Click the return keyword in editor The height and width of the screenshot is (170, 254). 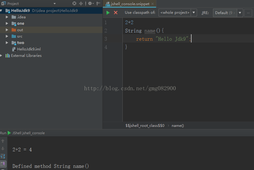point(144,39)
